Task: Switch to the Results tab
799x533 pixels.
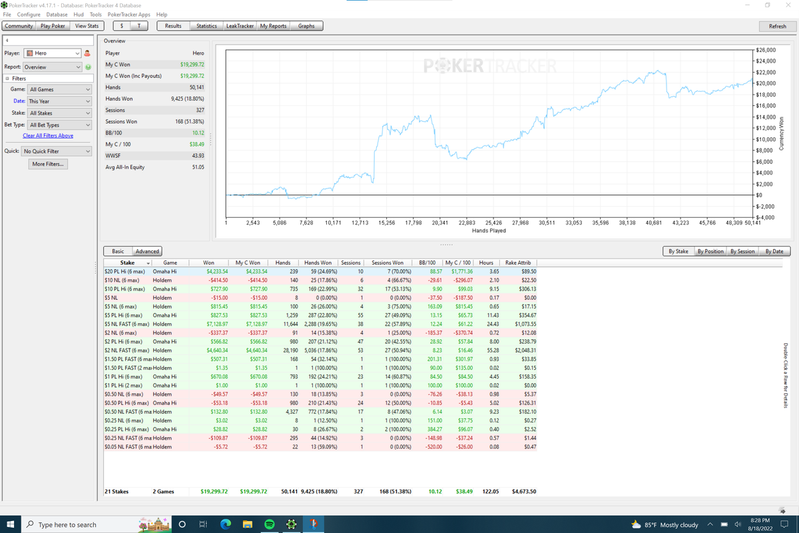Action: coord(173,26)
